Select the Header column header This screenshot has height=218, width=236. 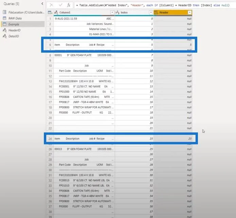tap(173, 13)
